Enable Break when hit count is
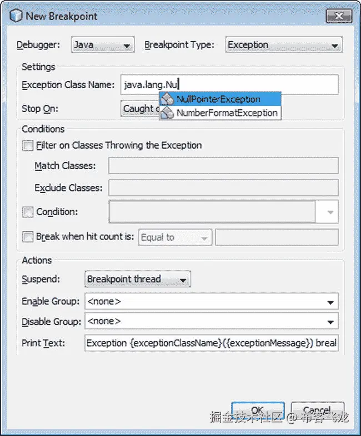Viewport: 361px width, 436px height. pyautogui.click(x=28, y=237)
